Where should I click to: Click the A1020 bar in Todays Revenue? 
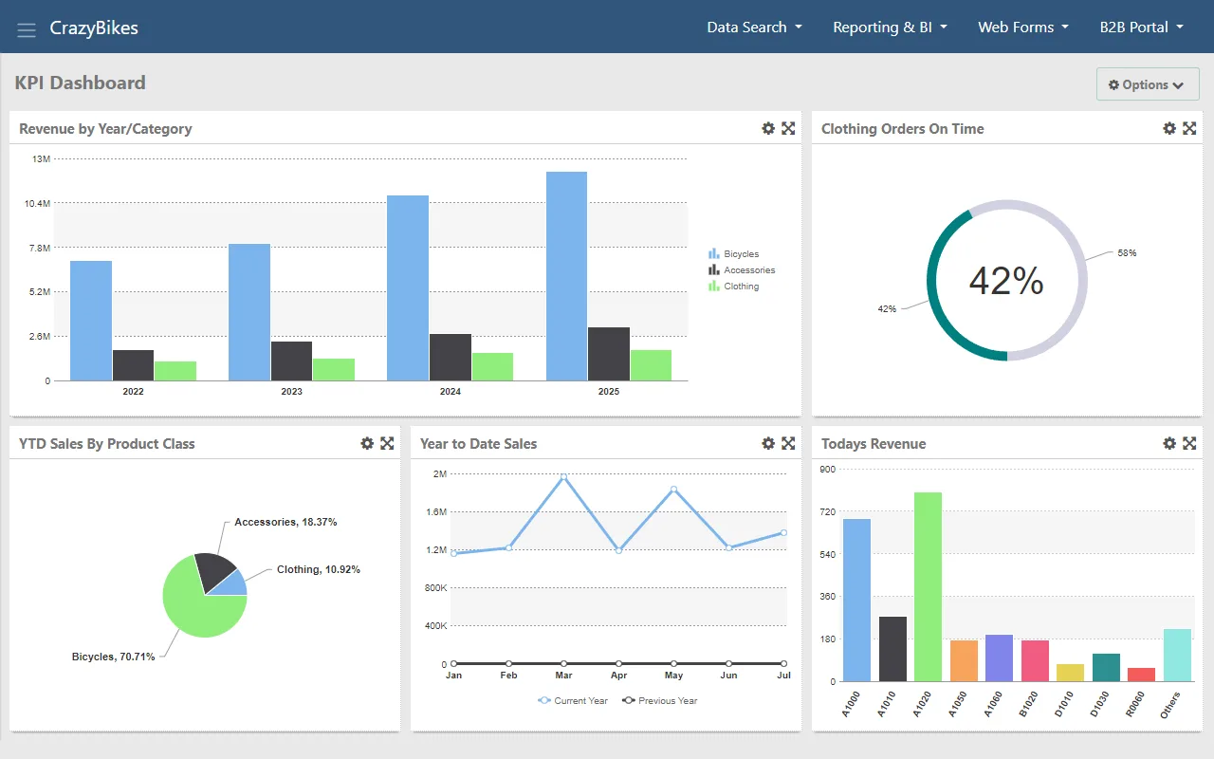click(929, 586)
